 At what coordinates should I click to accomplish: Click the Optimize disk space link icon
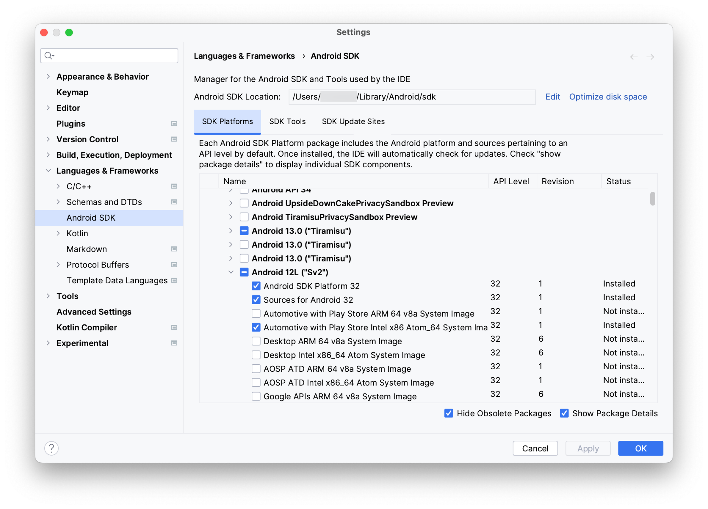pos(608,97)
